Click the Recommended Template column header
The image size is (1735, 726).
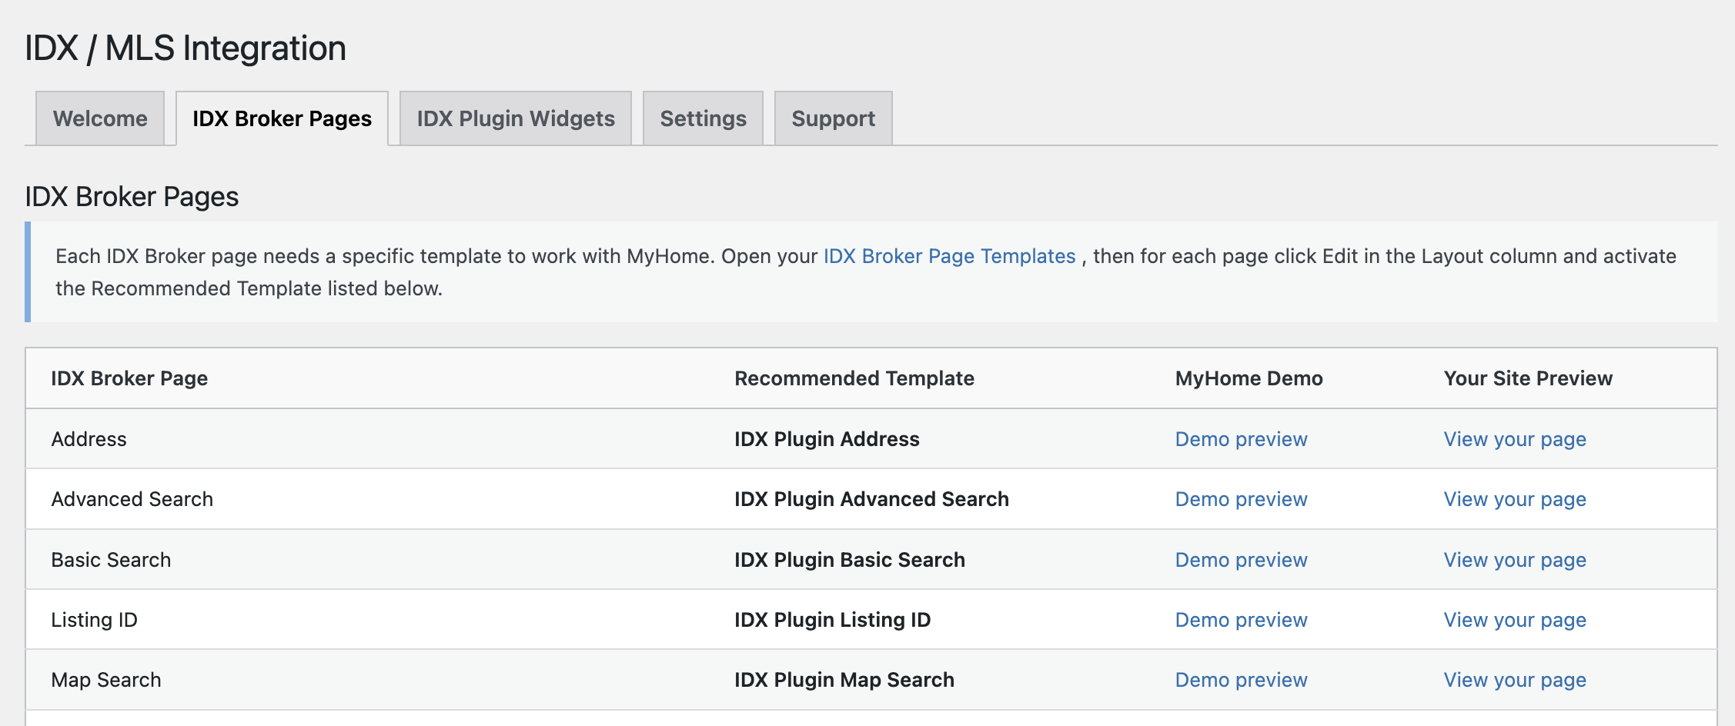coord(854,378)
